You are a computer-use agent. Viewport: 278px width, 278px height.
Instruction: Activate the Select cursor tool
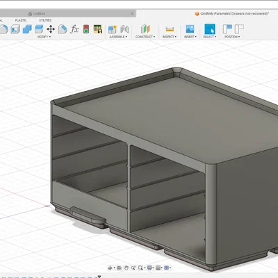click(210, 29)
